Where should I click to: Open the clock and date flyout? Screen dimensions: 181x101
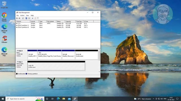click(x=171, y=99)
